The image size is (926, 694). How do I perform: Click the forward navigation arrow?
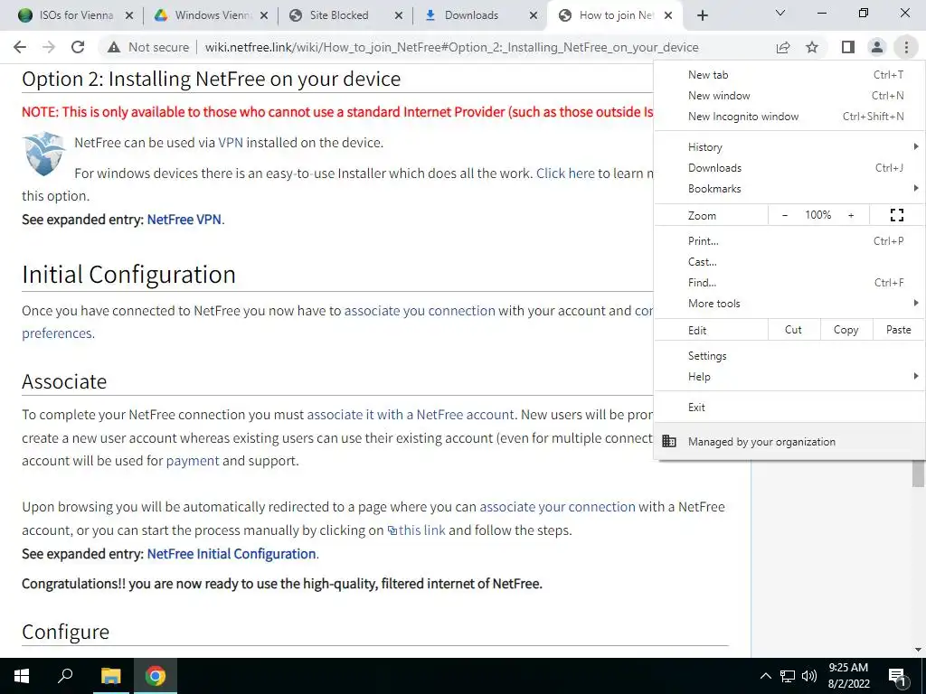tap(49, 47)
